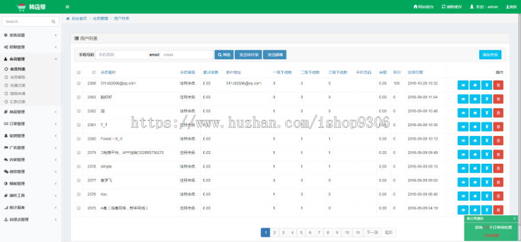View details of user 2575 (eye icon)

pyautogui.click(x=463, y=210)
